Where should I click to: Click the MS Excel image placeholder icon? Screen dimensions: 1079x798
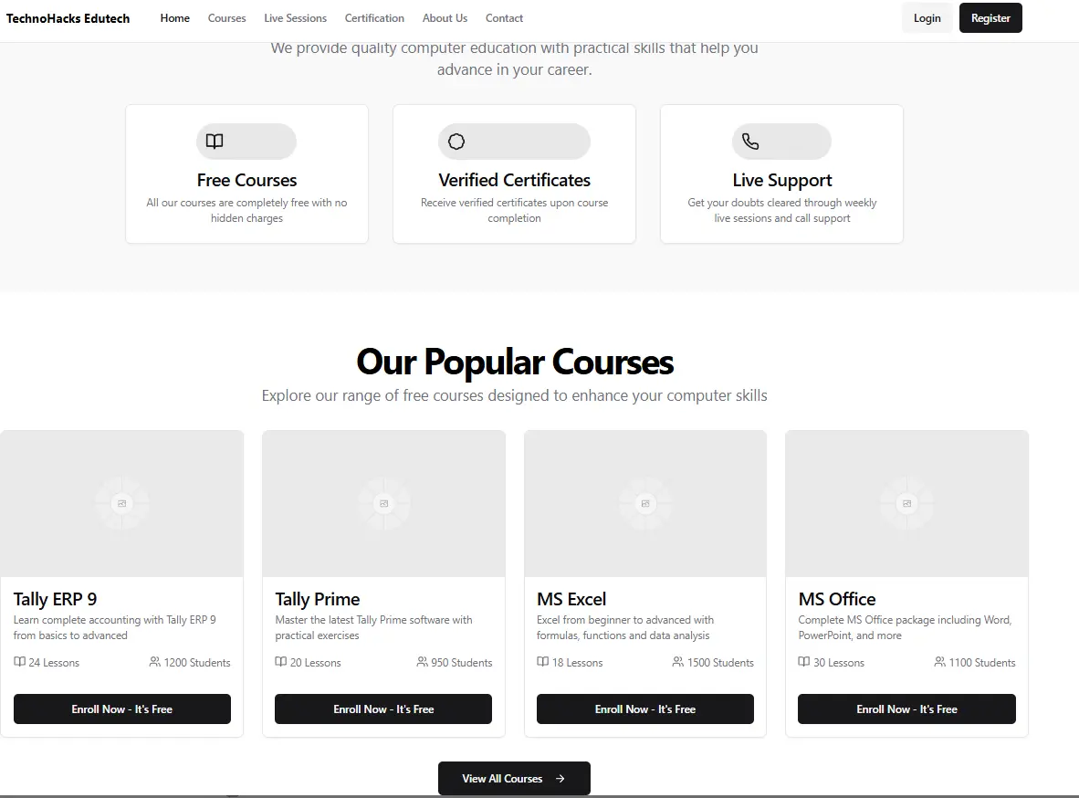[x=645, y=503]
